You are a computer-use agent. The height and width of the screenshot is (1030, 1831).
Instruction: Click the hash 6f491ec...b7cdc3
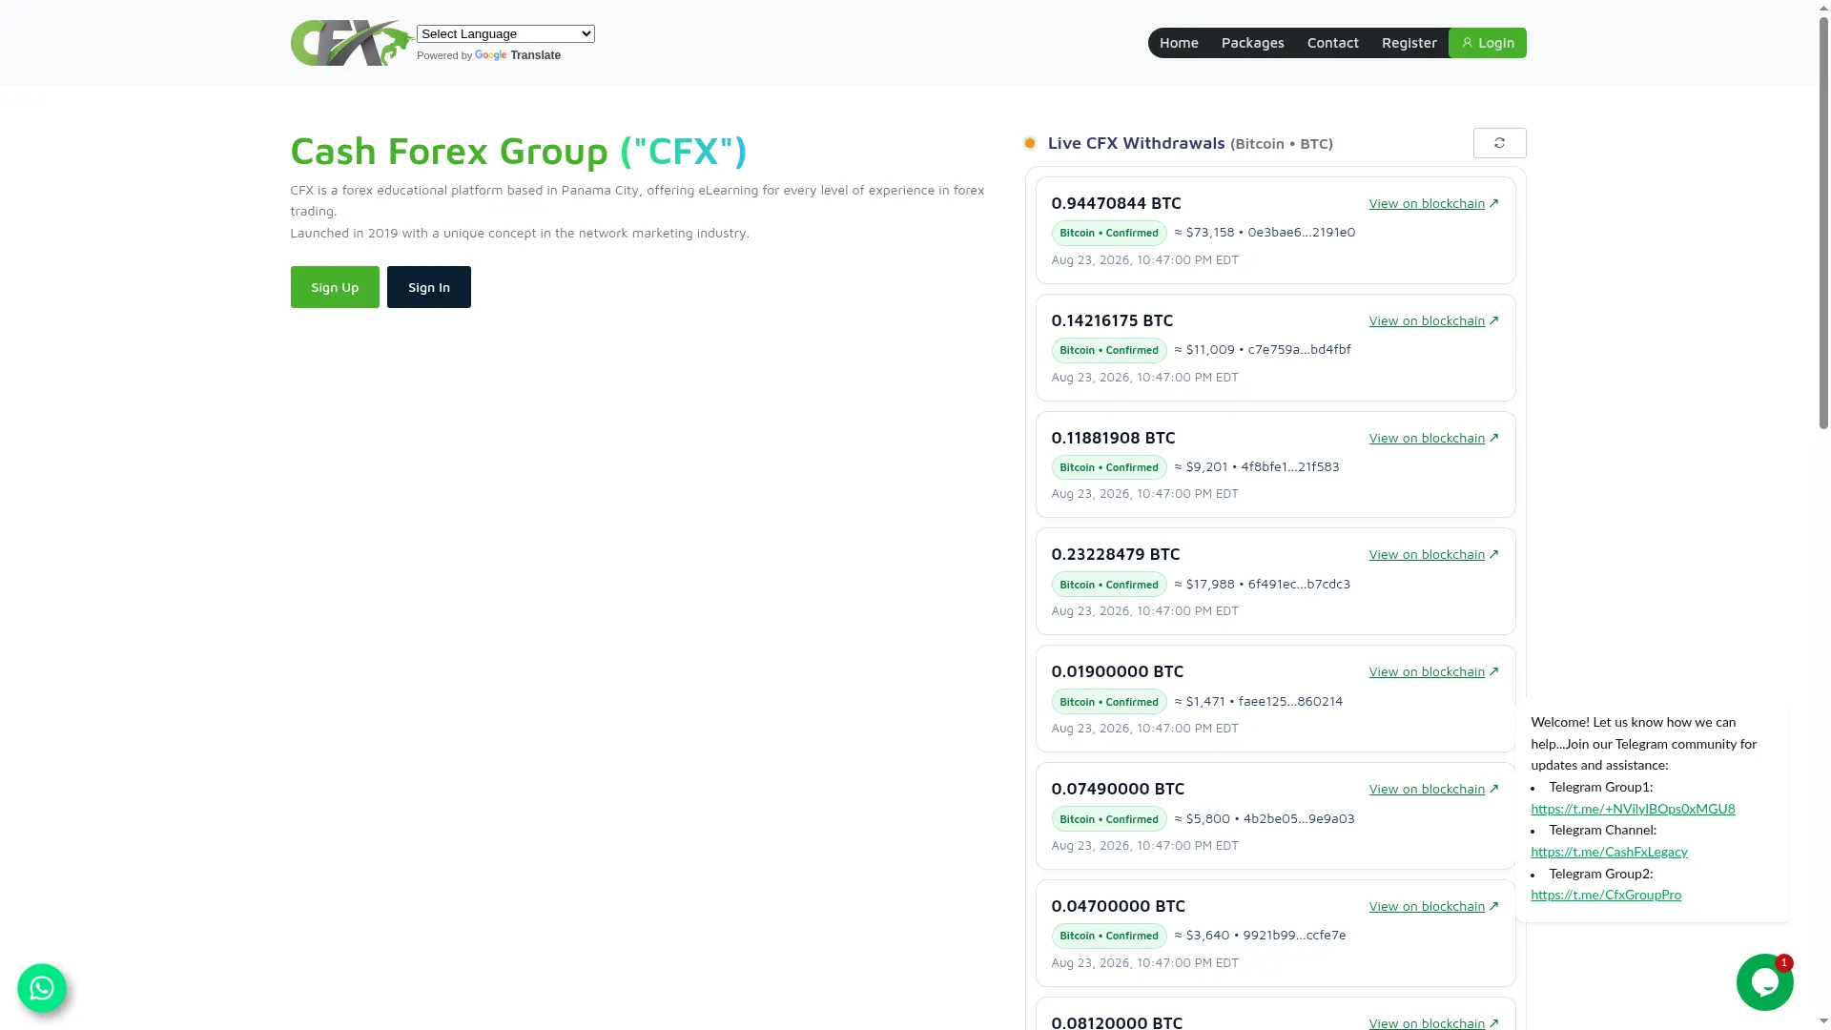[1299, 584]
